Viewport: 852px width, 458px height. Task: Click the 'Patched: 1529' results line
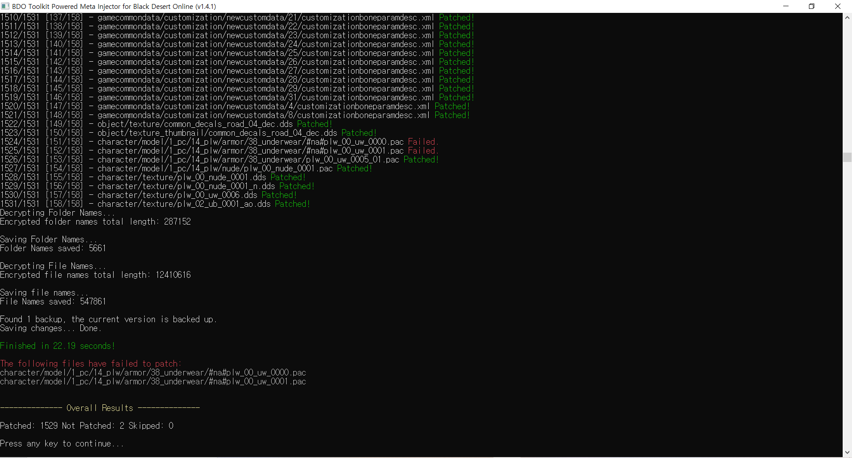tap(87, 426)
